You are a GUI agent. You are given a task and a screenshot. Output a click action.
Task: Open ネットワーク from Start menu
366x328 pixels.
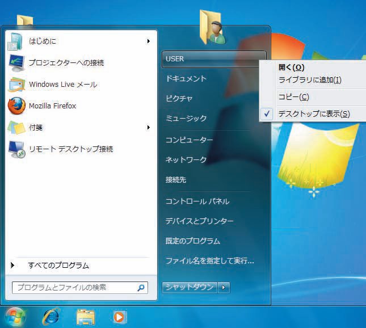pos(186,159)
